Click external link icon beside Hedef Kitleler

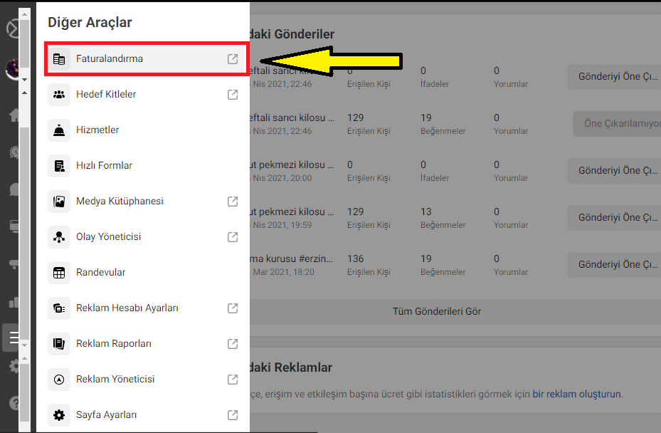[233, 95]
